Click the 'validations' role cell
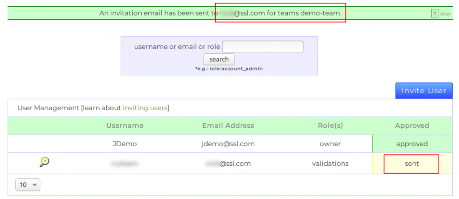This screenshot has height=199, width=459. pos(330,164)
